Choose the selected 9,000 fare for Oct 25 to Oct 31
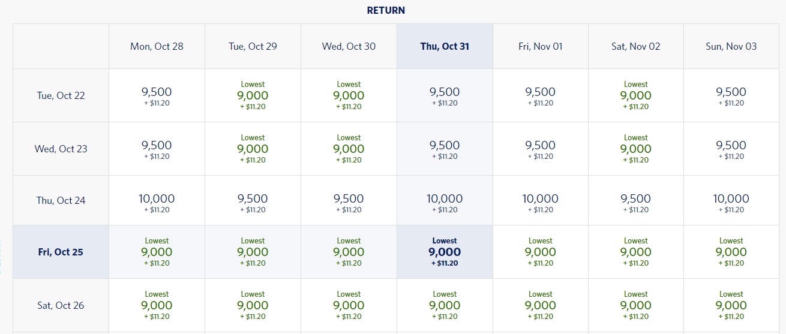The width and height of the screenshot is (786, 334). 445,252
